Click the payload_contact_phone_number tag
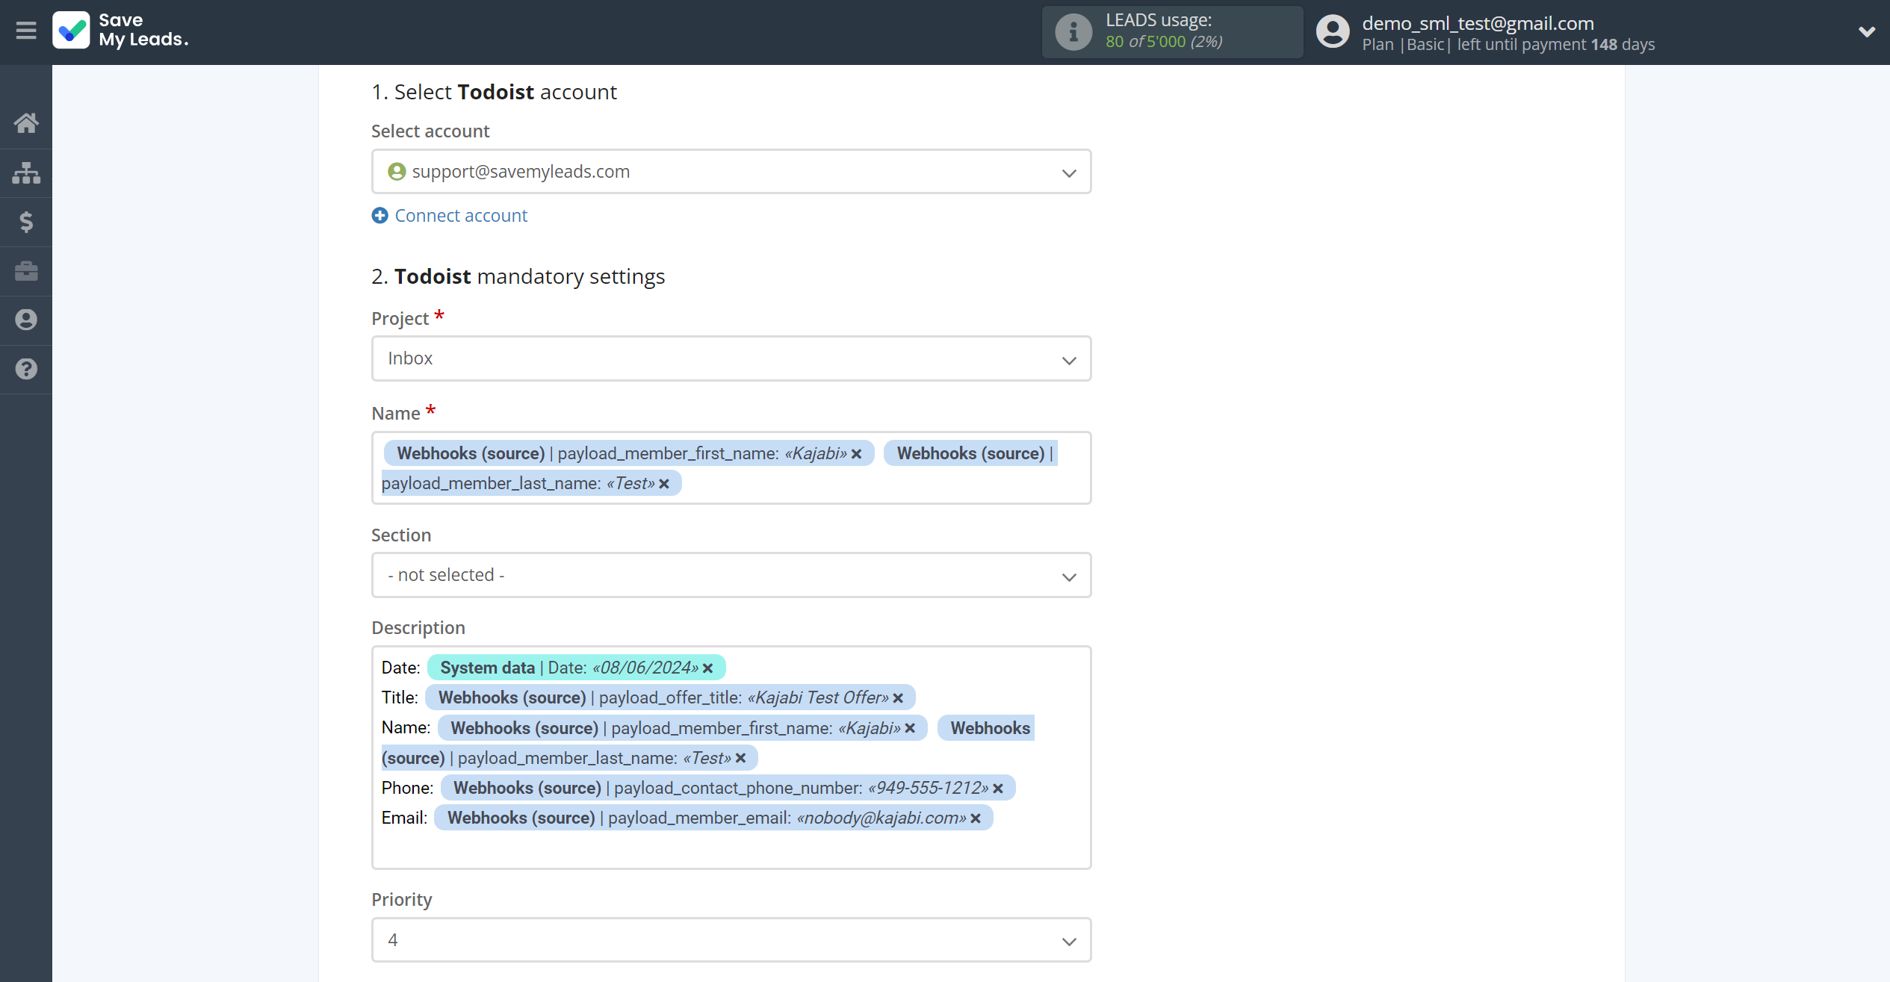 point(728,788)
